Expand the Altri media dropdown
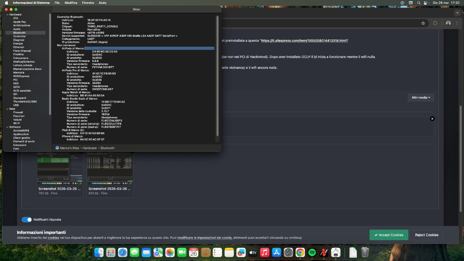 pyautogui.click(x=421, y=97)
